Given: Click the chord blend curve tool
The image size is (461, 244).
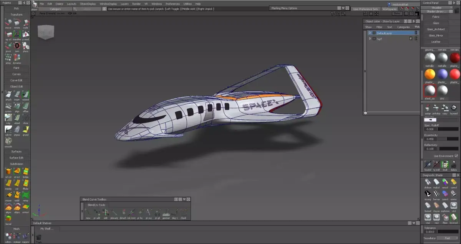Looking at the screenshot, I should pos(183,213).
